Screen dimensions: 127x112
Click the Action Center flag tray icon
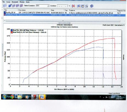[106, 97]
